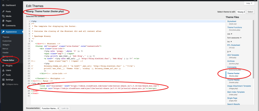Click the span class="sep" code line 14
Screen dimensions: 259x111
59,53
